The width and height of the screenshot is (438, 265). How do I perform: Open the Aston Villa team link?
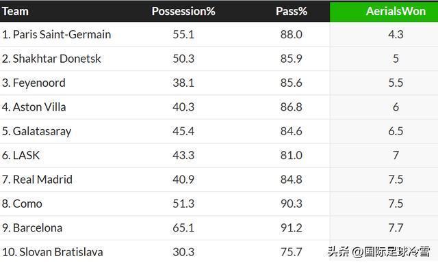click(x=39, y=107)
